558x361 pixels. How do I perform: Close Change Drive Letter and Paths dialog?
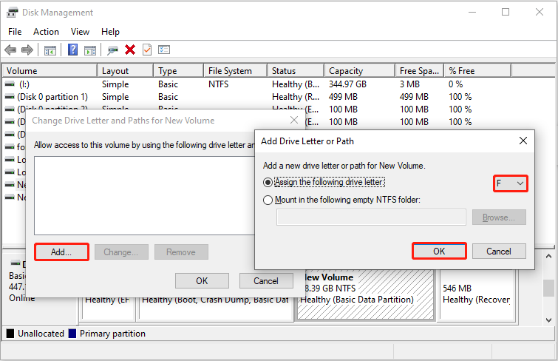294,120
